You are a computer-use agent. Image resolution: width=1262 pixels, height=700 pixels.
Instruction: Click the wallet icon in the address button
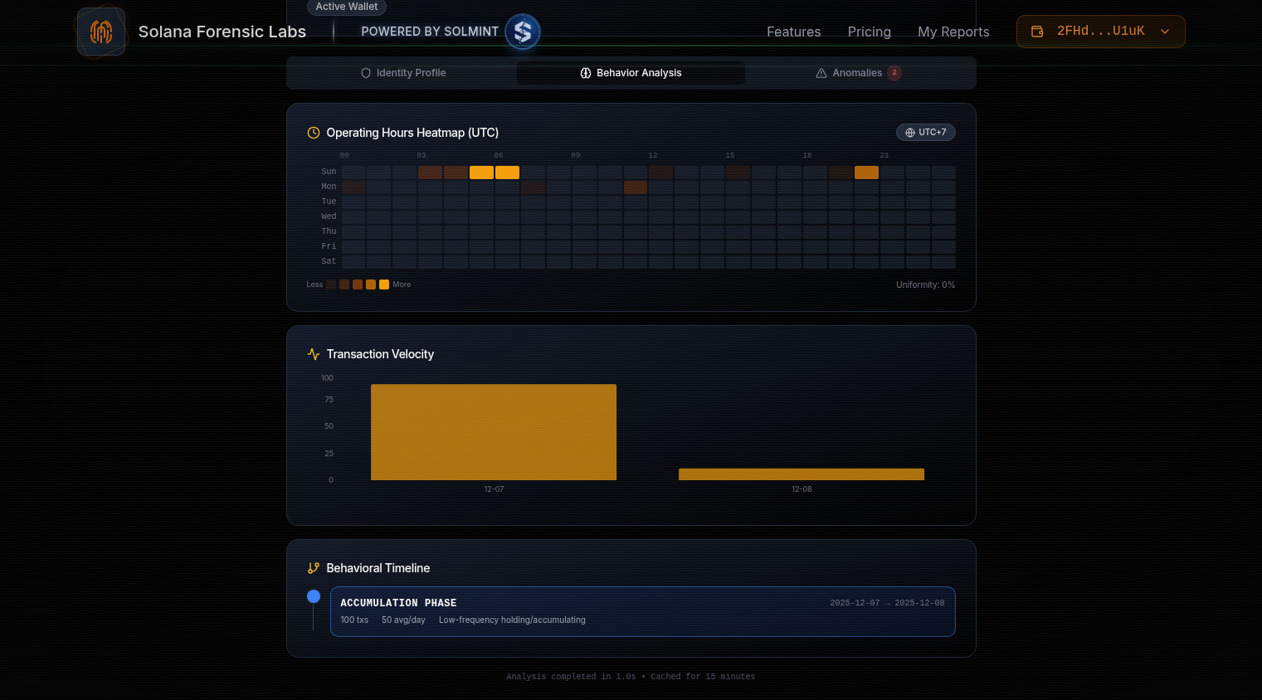point(1037,31)
